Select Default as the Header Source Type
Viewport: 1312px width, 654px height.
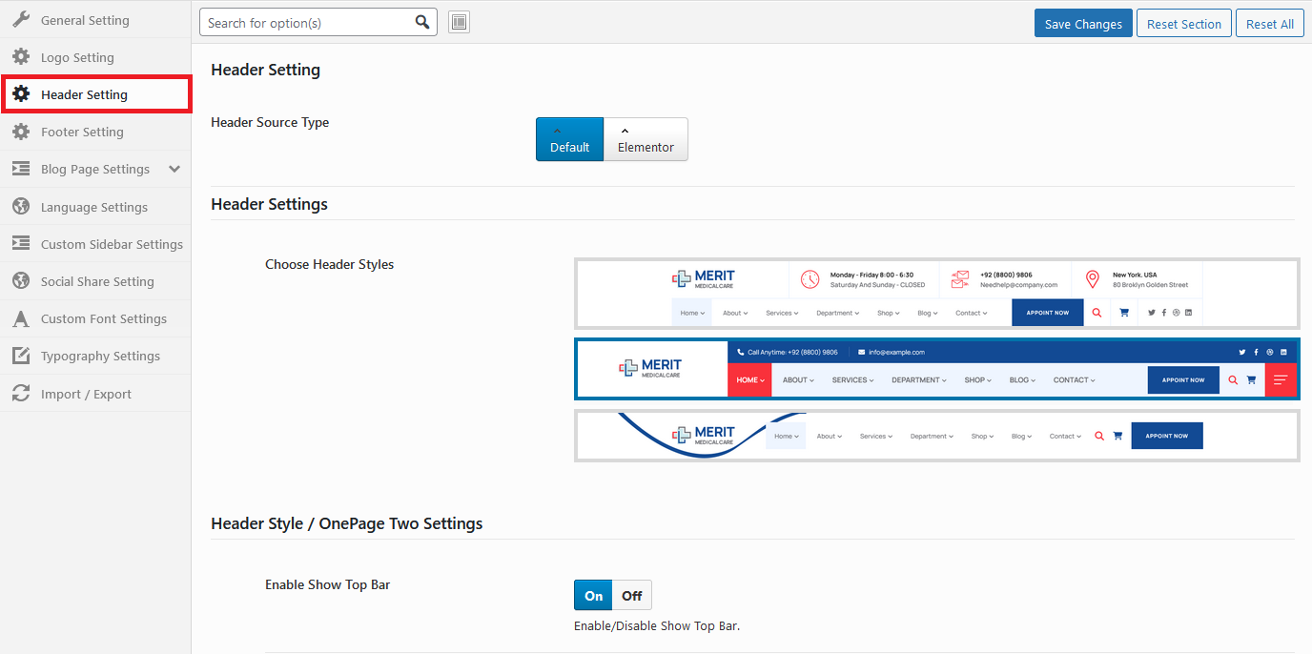click(569, 139)
